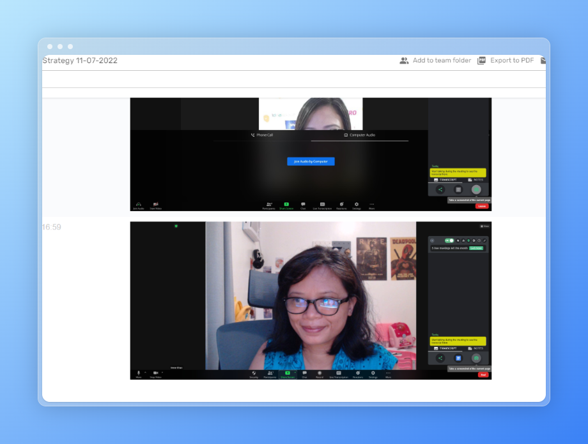
Task: Click the Join Audio headphone icon
Action: [x=139, y=205]
